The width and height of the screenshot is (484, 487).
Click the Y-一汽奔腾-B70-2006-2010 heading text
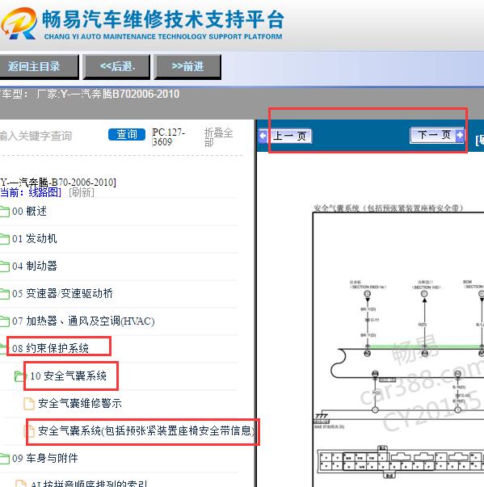58,182
